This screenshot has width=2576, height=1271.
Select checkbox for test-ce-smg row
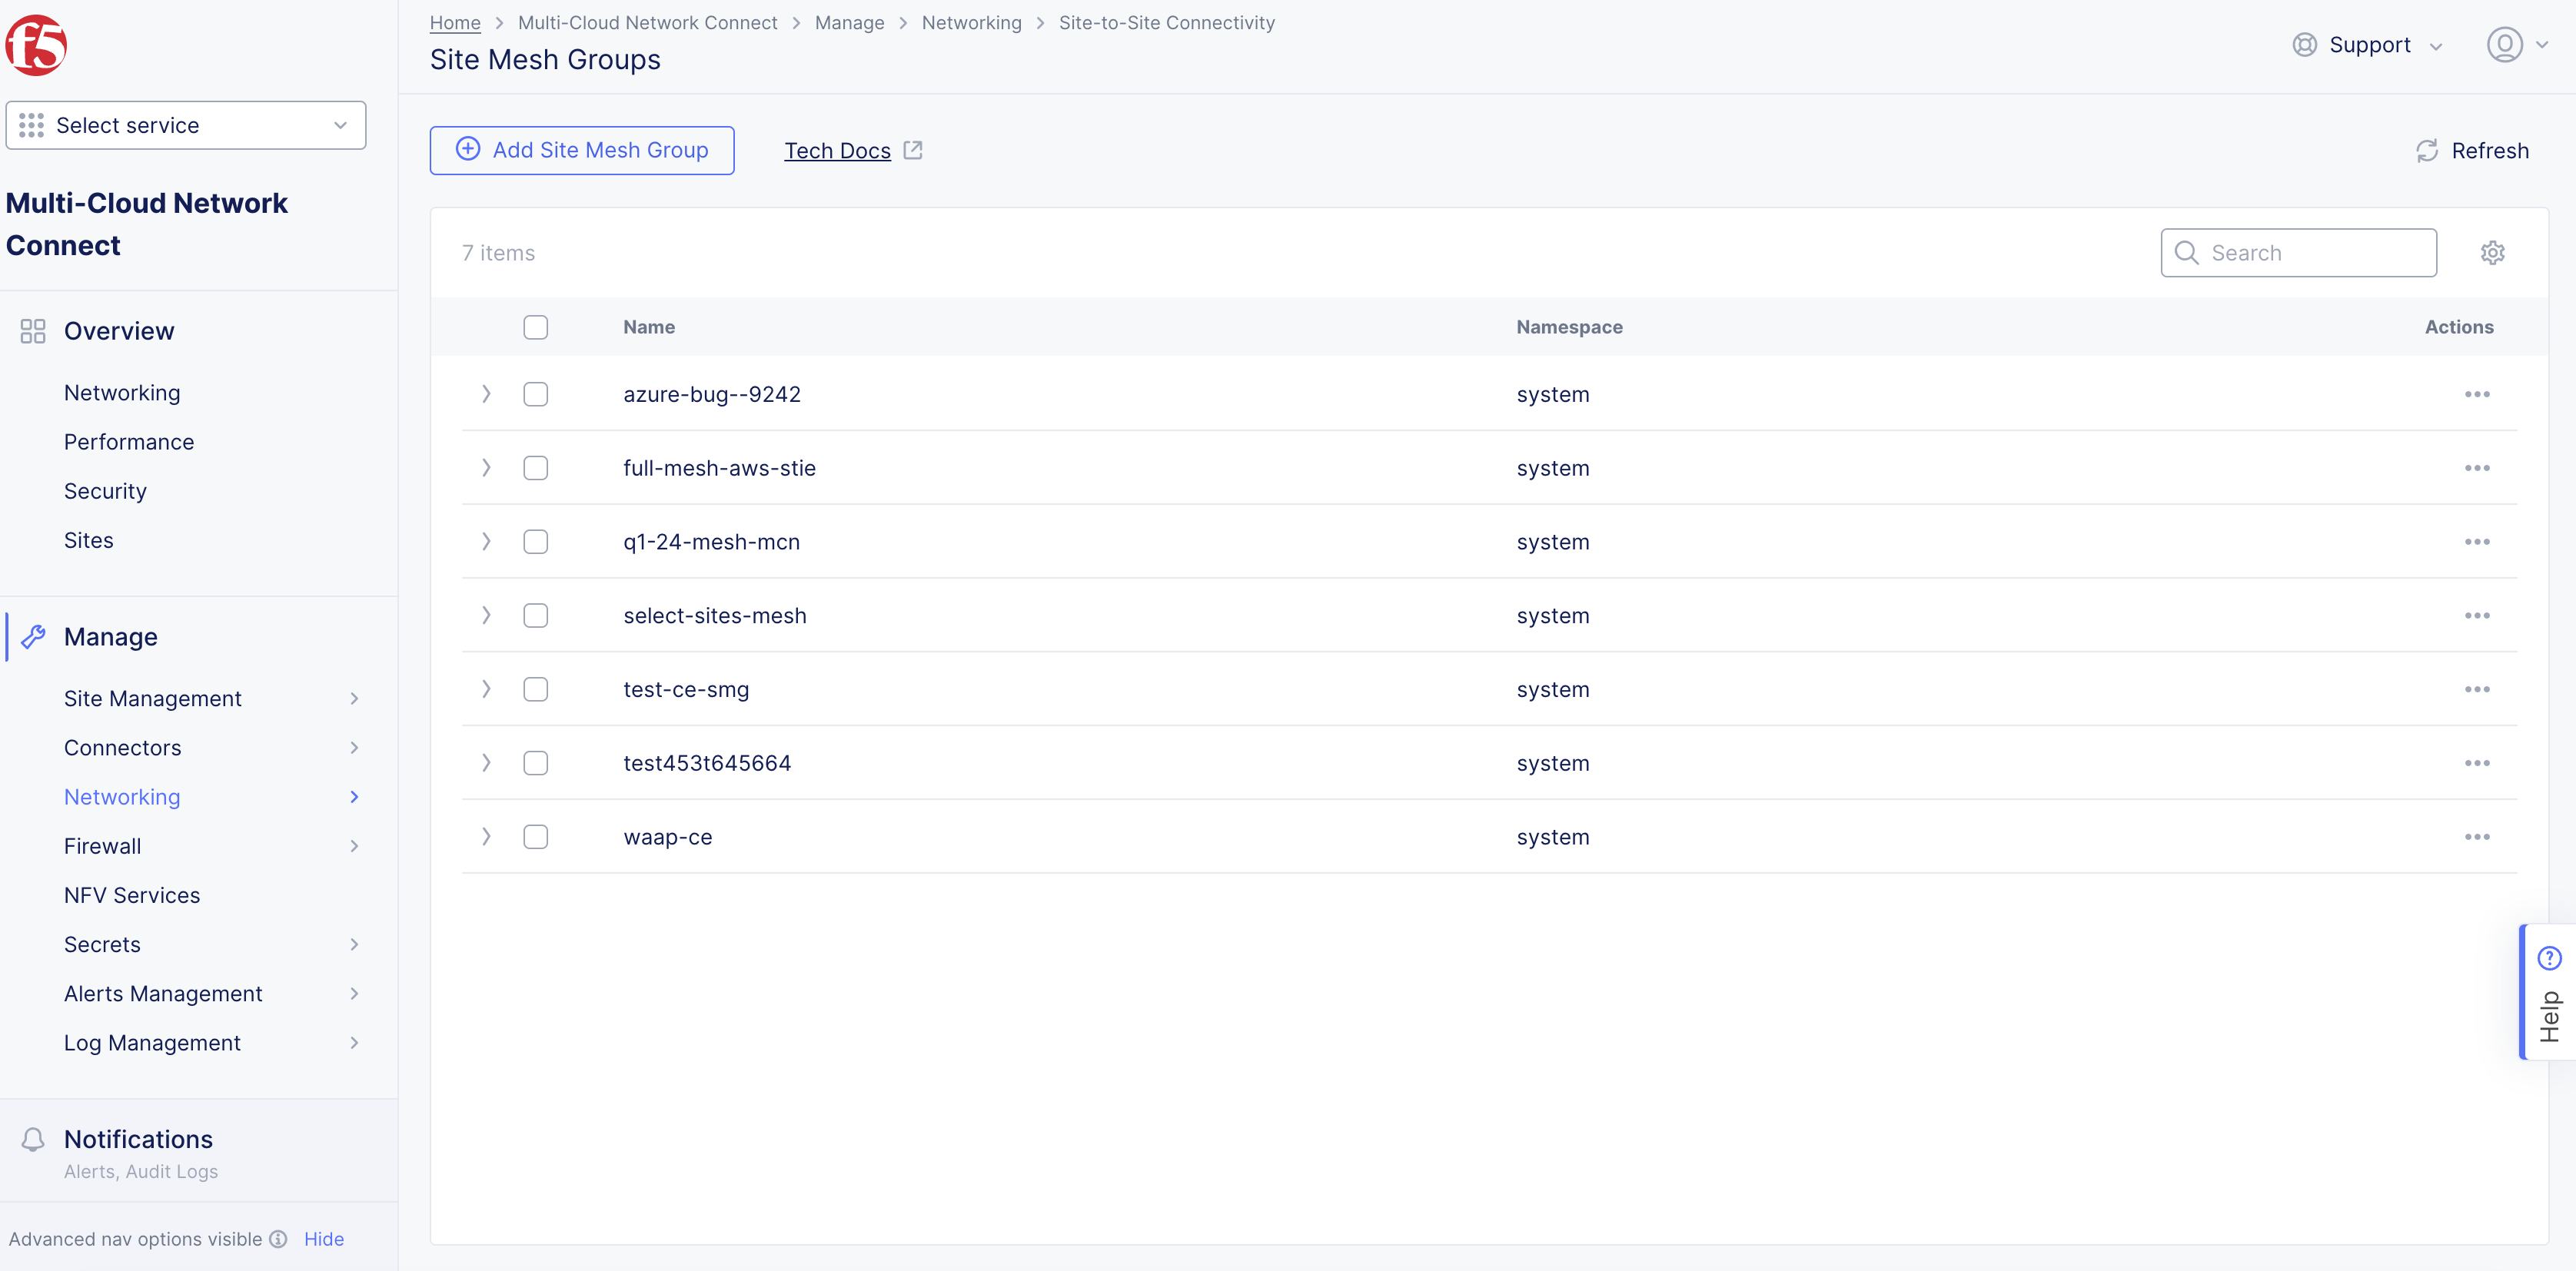coord(535,689)
